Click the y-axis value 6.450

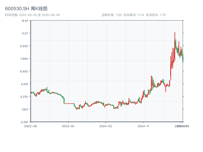click(x=24, y=71)
